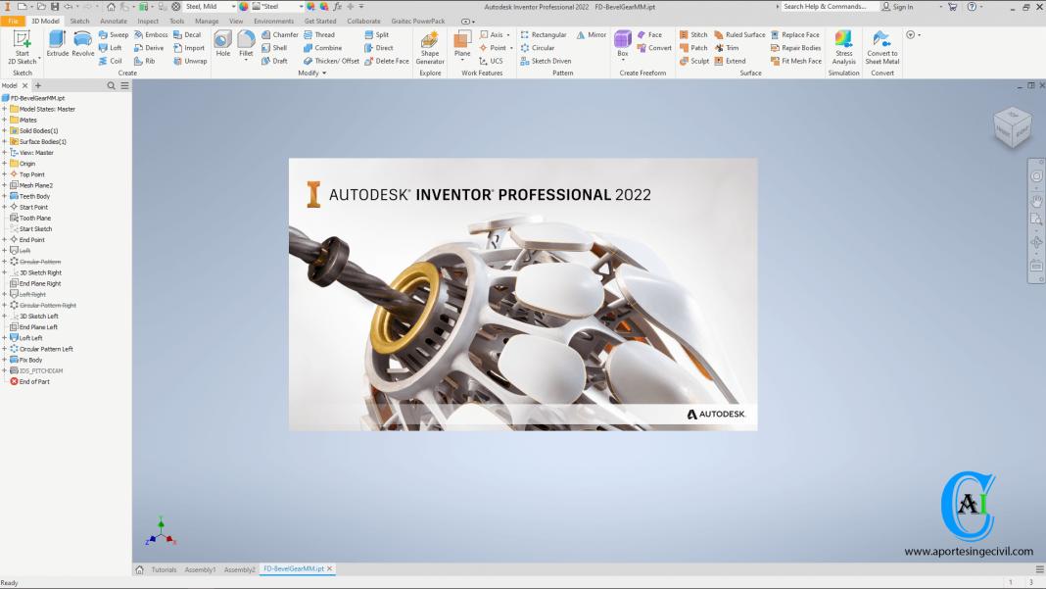Switch to the Annotate ribbon tab
The height and width of the screenshot is (589, 1046).
114,20
